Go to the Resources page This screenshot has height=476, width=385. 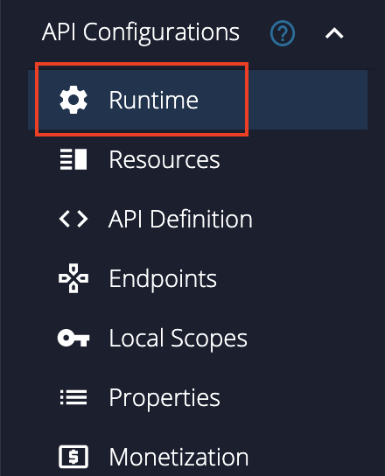(x=198, y=159)
